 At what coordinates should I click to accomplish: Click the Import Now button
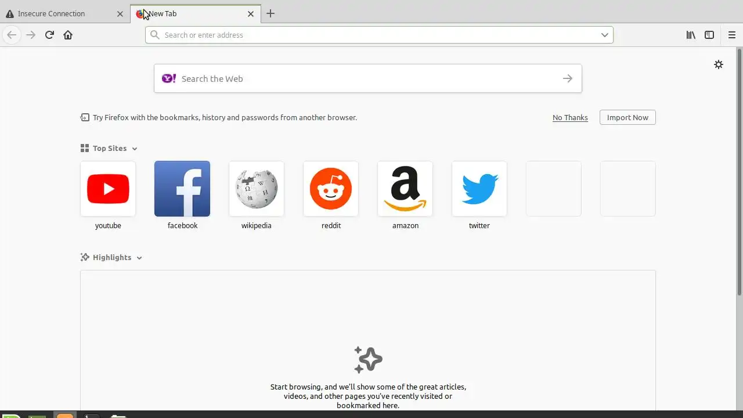627,117
